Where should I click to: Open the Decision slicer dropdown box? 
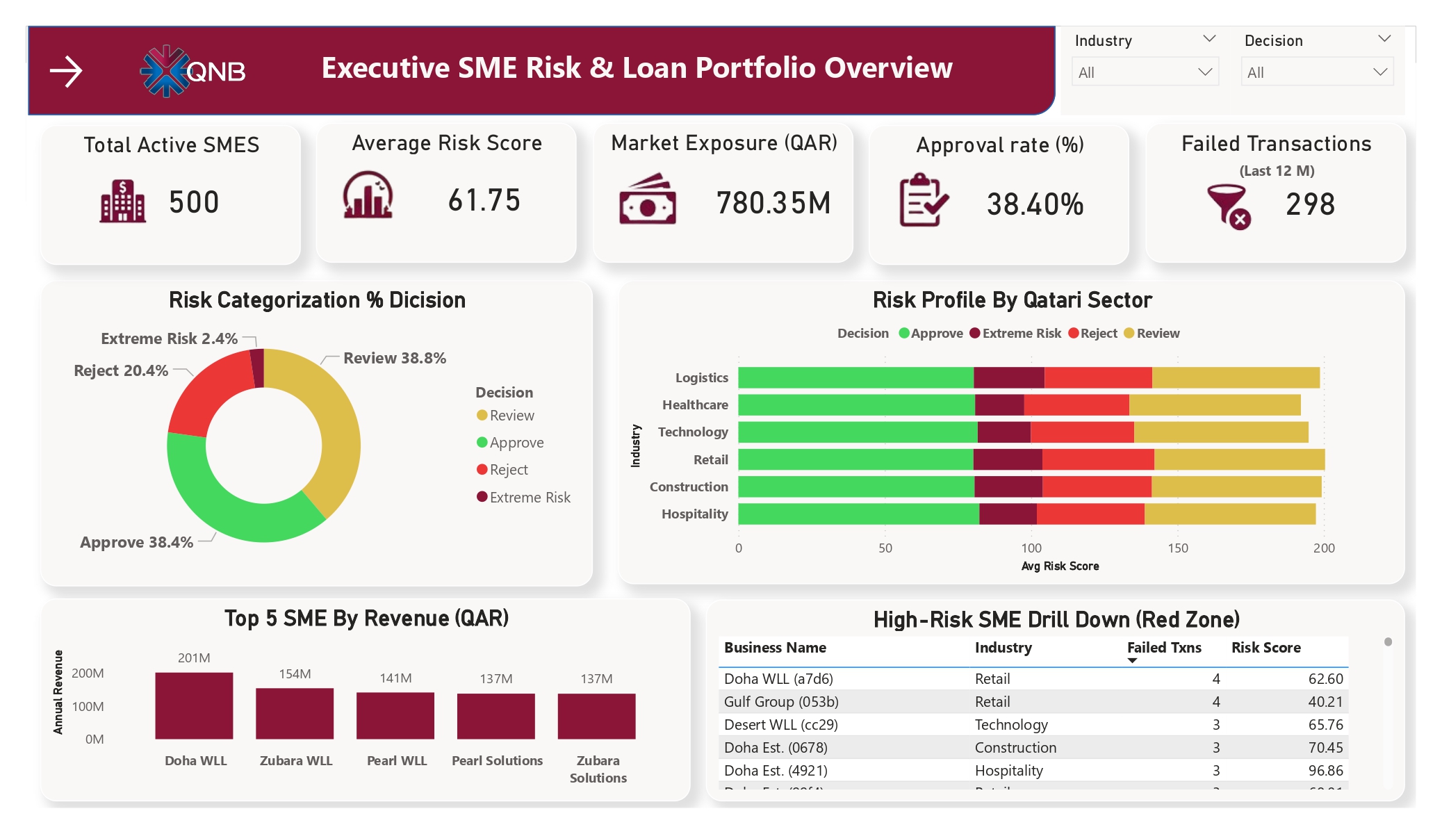point(1317,72)
